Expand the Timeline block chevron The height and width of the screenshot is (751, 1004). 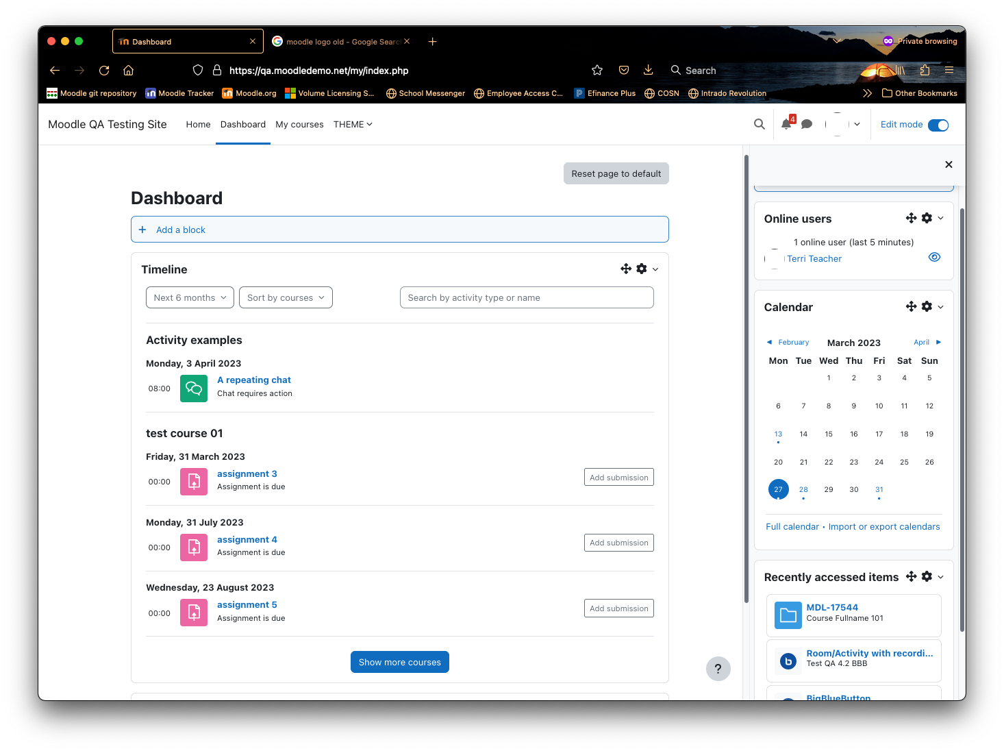click(655, 269)
